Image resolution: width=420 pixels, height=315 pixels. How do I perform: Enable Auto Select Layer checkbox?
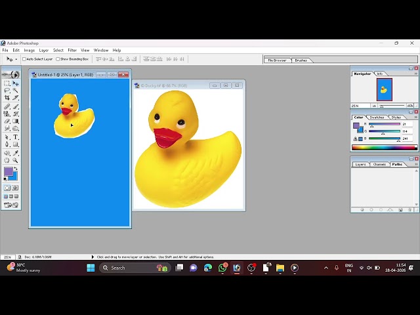24,59
